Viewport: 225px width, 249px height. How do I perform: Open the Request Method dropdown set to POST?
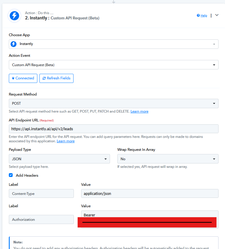click(114, 103)
